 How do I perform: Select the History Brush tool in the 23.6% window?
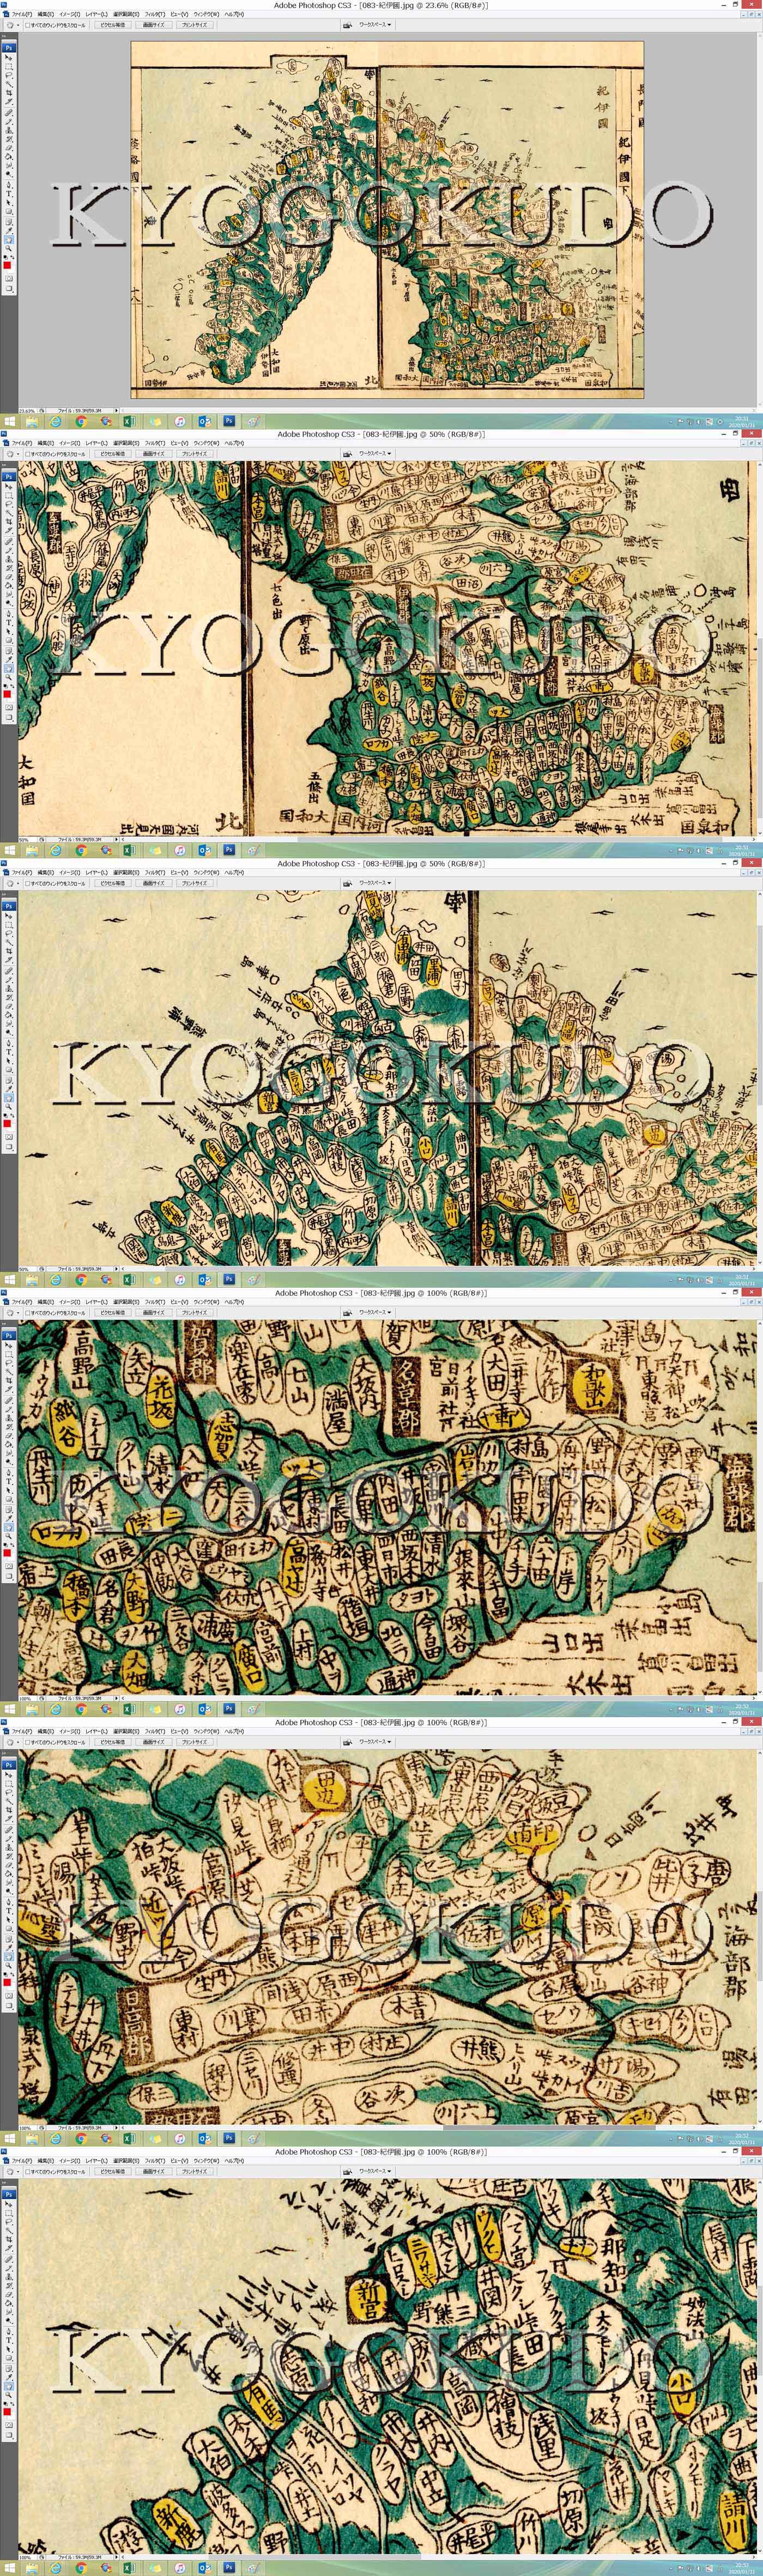(9, 139)
